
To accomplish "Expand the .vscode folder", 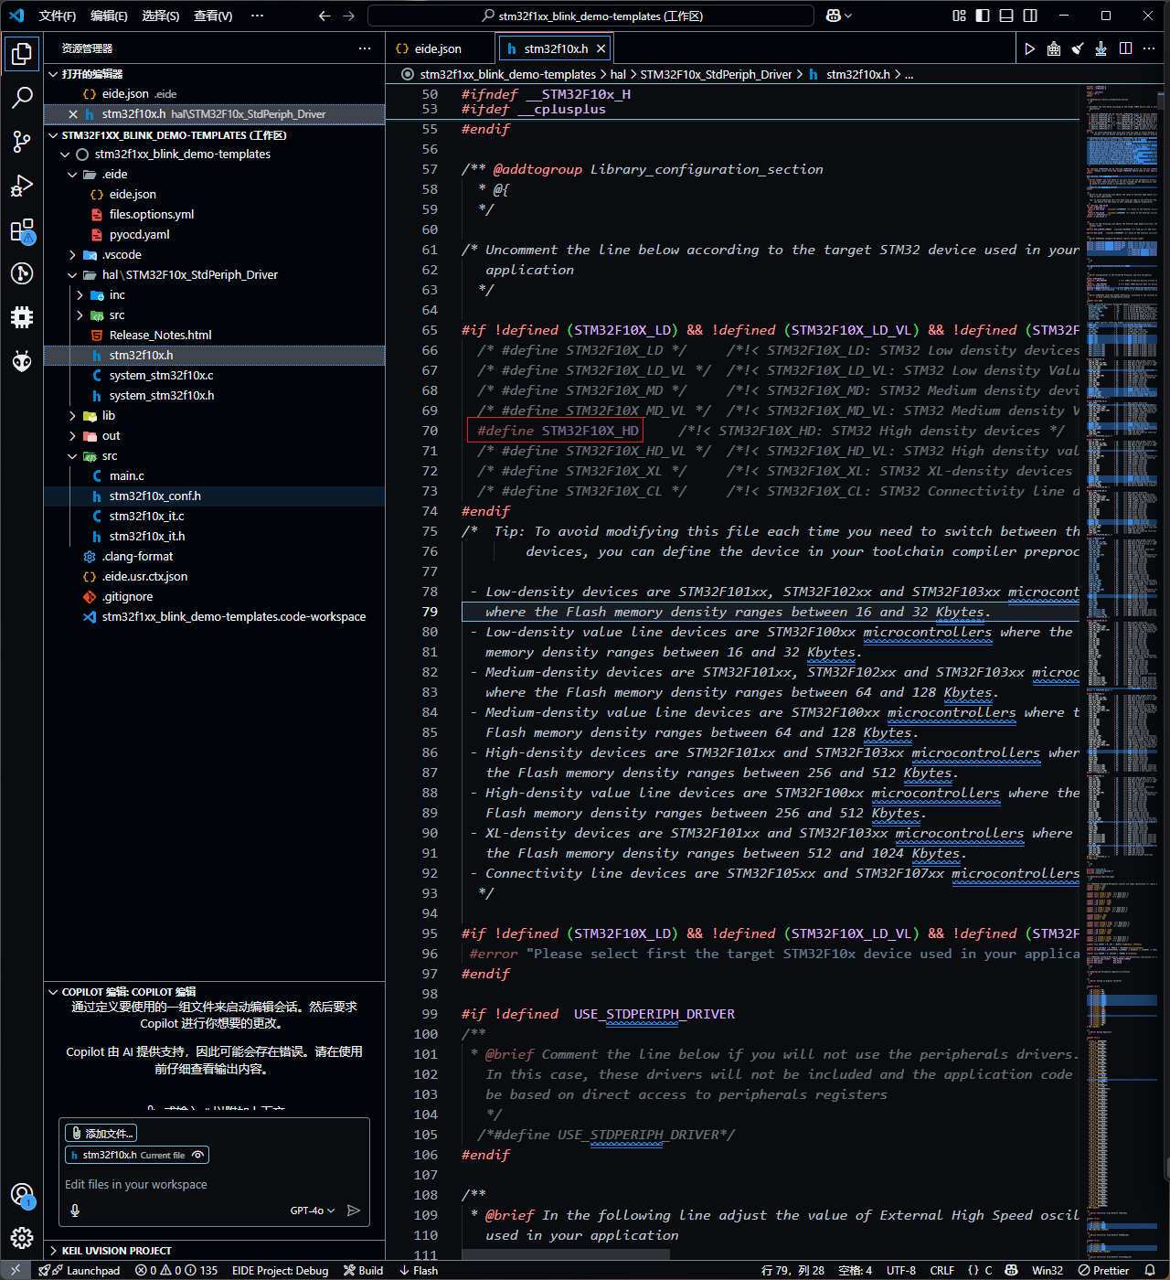I will (73, 255).
